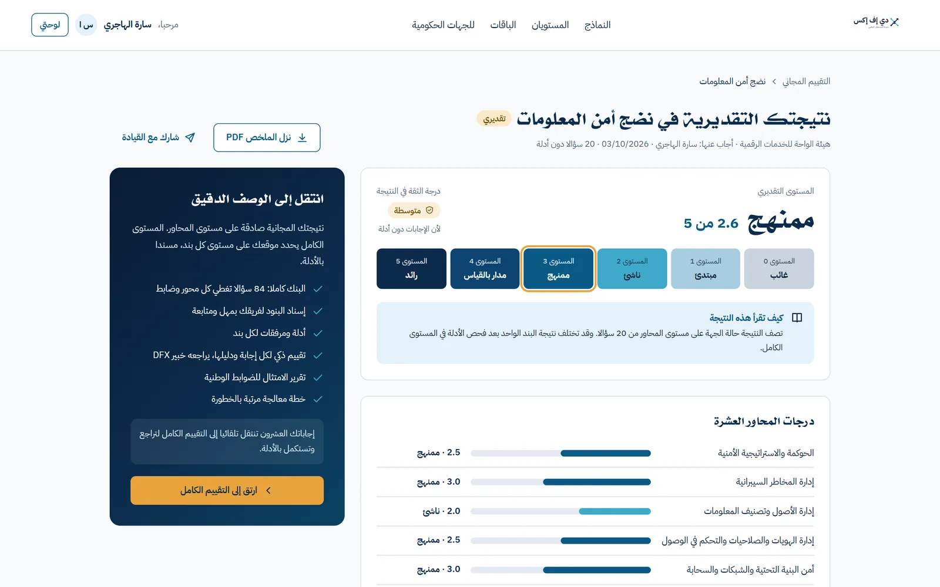Click the book icon beside "كيف تقرأ هذه النتيجة"
The height and width of the screenshot is (587, 940).
pyautogui.click(x=797, y=318)
